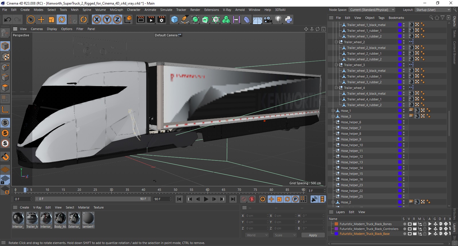This screenshot has width=458, height=246.
Task: Open Edit Render Settings
Action: pos(161,19)
